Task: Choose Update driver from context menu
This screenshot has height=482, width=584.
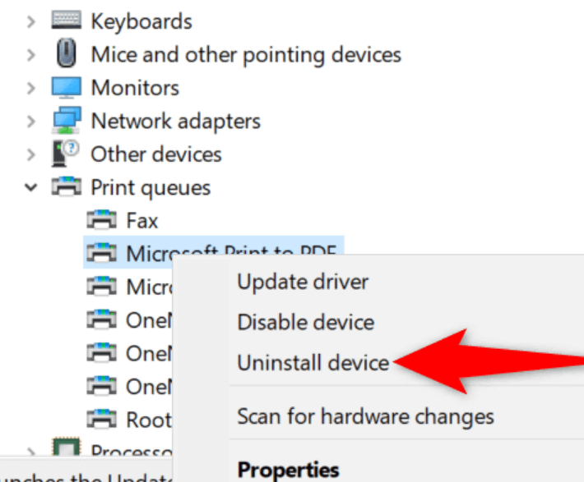Action: pos(303,282)
